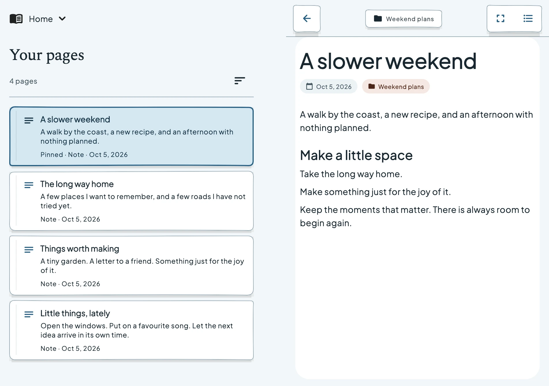Viewport: 549px width, 386px height.
Task: Expand the Home dropdown chevron
Action: click(62, 19)
